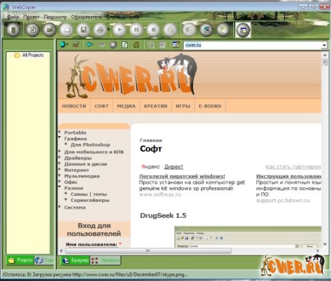Open a project with the folder toolbar icon
The image size is (331, 281).
[50, 29]
